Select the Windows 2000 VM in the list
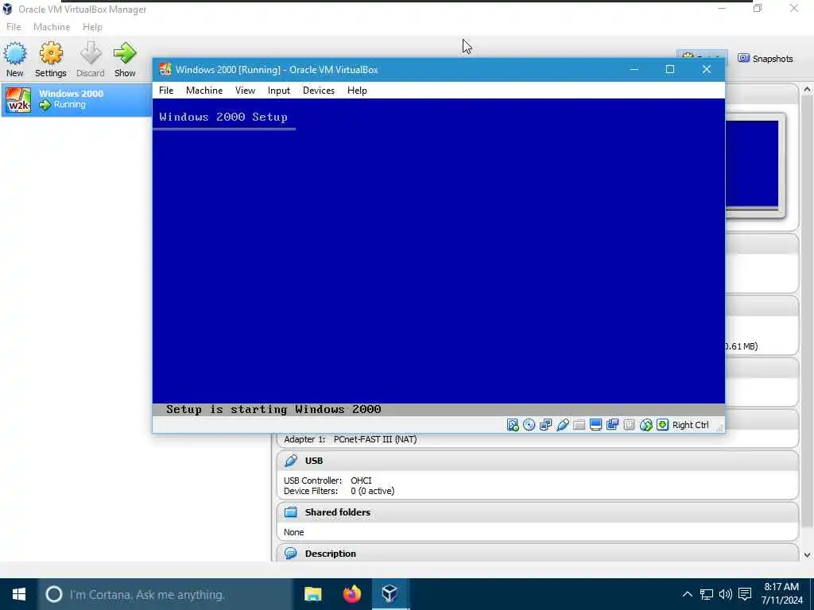 click(76, 99)
